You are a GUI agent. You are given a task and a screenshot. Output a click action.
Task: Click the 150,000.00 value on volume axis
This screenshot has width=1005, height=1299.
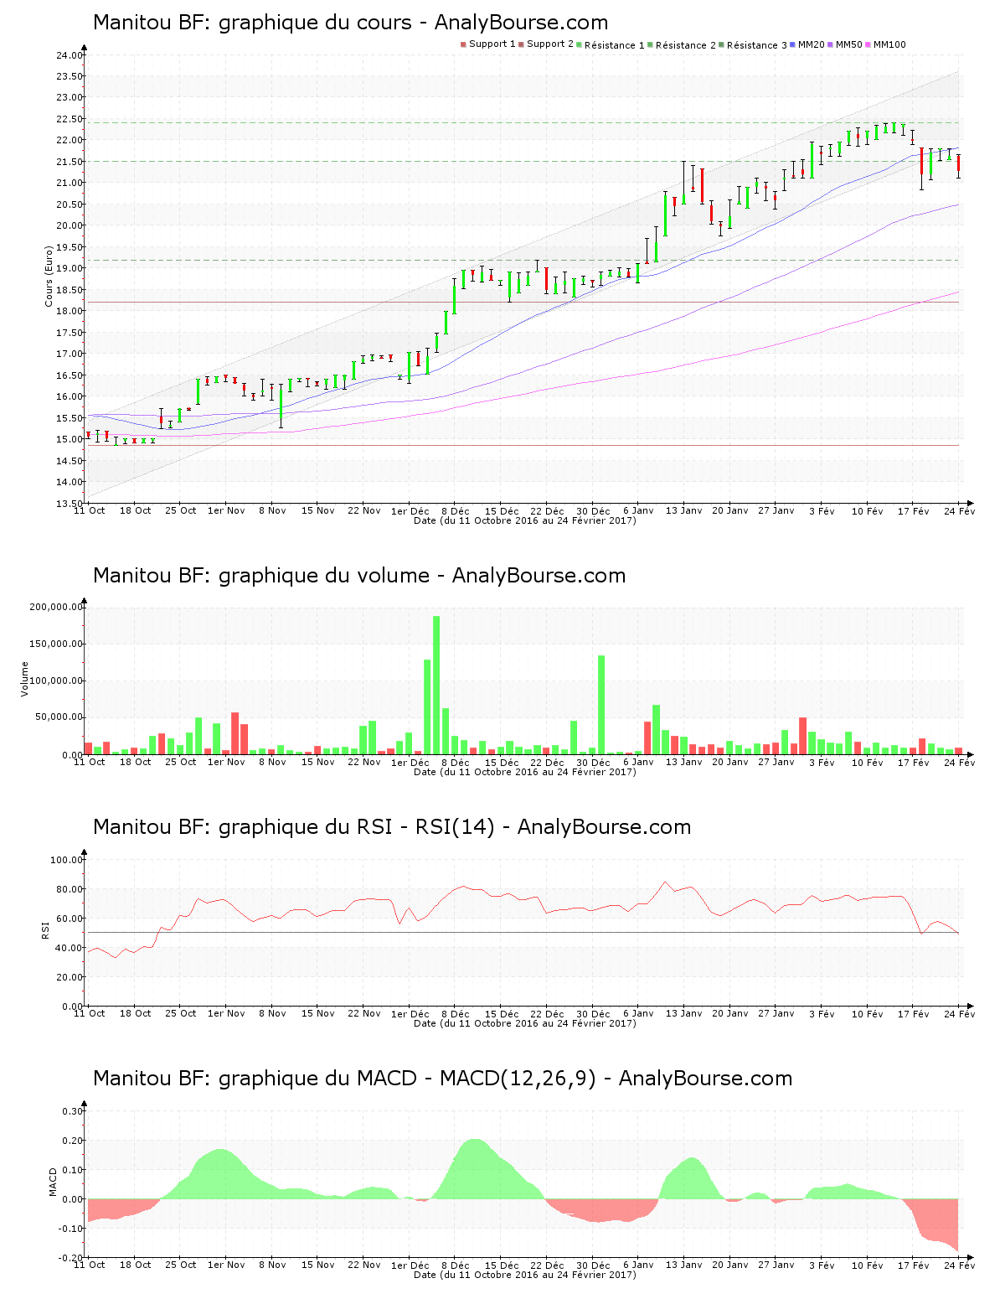pos(56,644)
